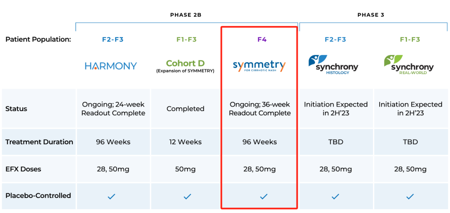Click the Symmetry for Cirrhotic NASH logo
Screen dimensions: 450x213
259,67
